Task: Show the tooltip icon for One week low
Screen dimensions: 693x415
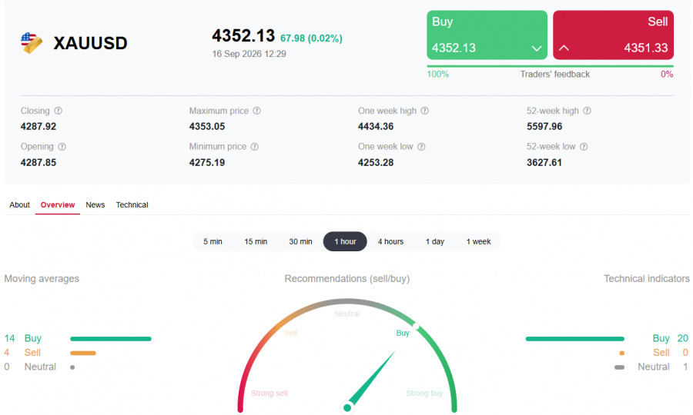Action: click(421, 147)
